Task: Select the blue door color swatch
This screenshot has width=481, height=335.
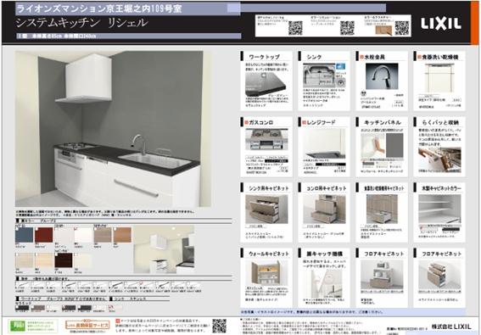Action: (x=25, y=235)
